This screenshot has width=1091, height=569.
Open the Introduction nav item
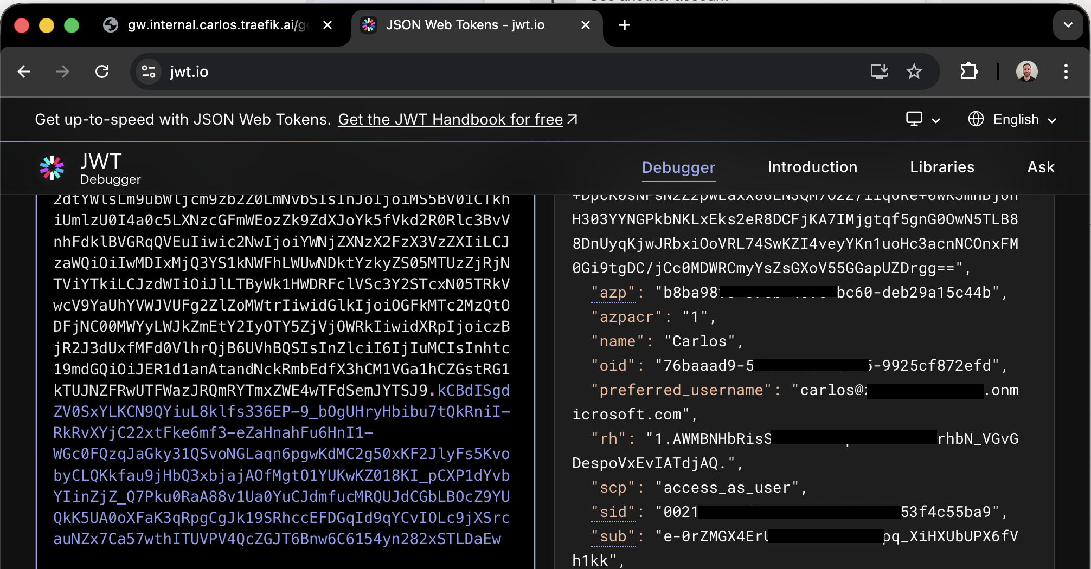click(x=812, y=167)
